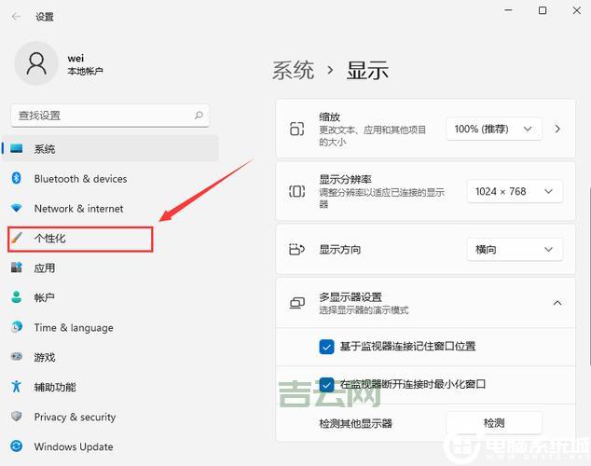The width and height of the screenshot is (591, 466).
Task: Open the Network wifi icon
Action: (16, 208)
